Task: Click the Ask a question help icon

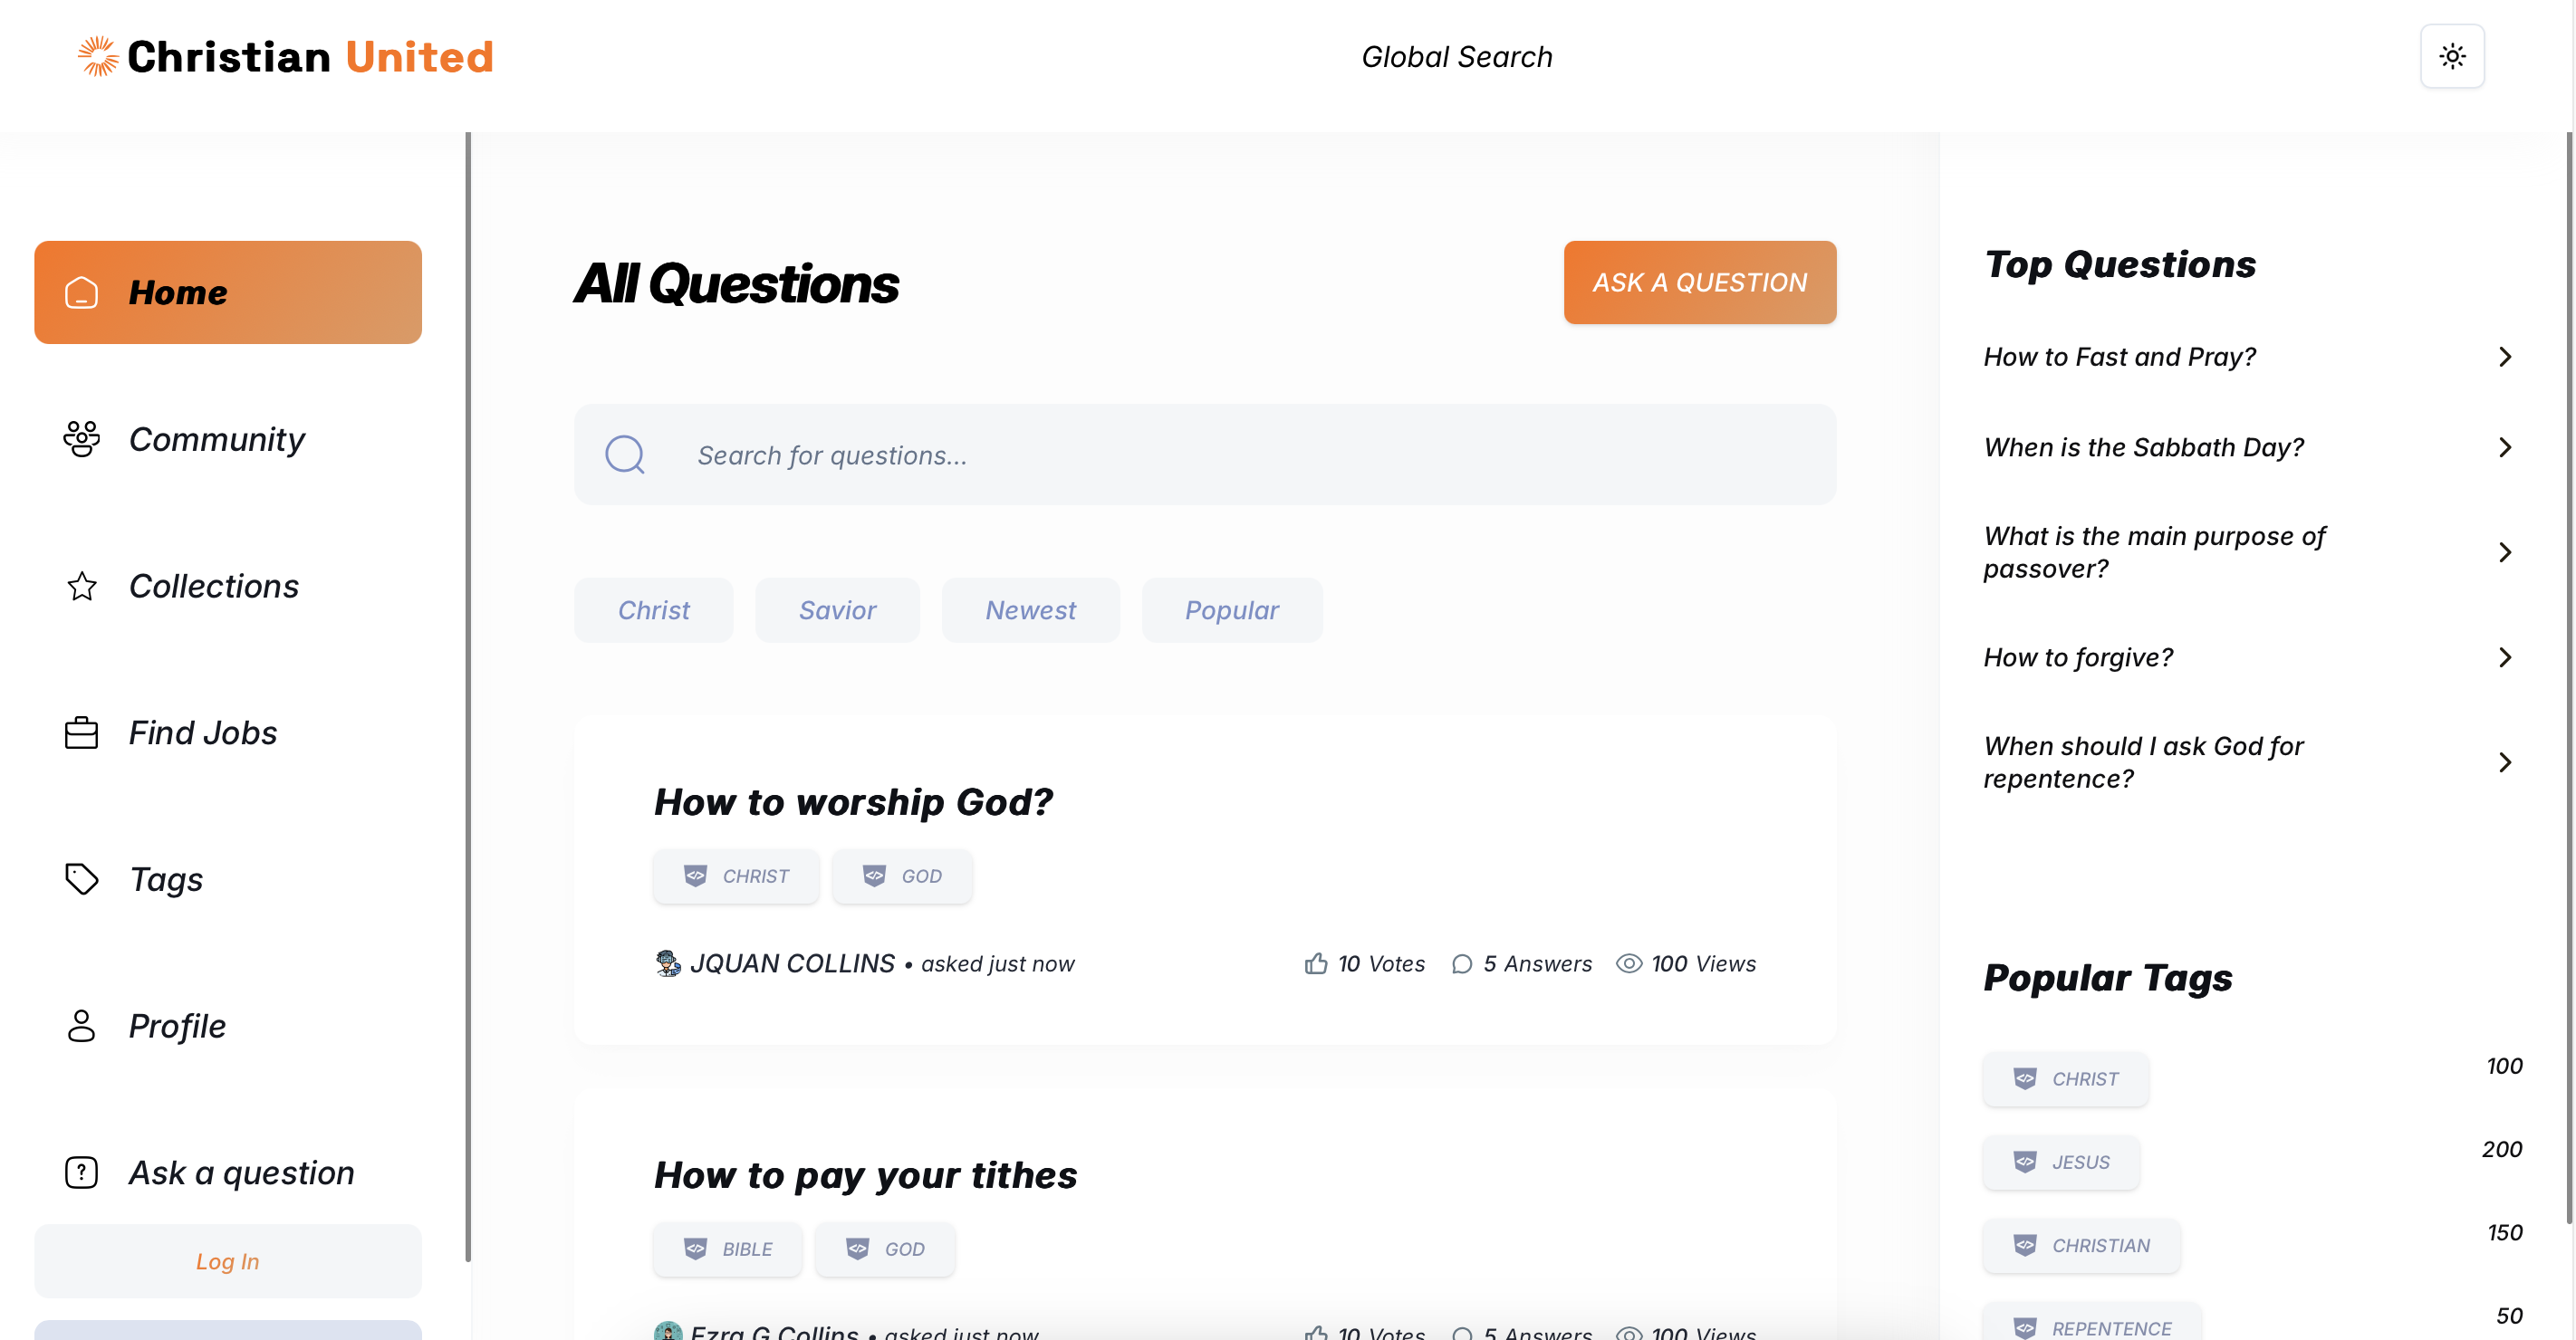Action: pos(81,1172)
